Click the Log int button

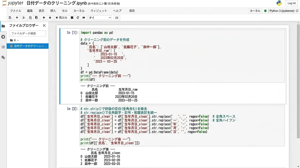[x=292, y=3]
